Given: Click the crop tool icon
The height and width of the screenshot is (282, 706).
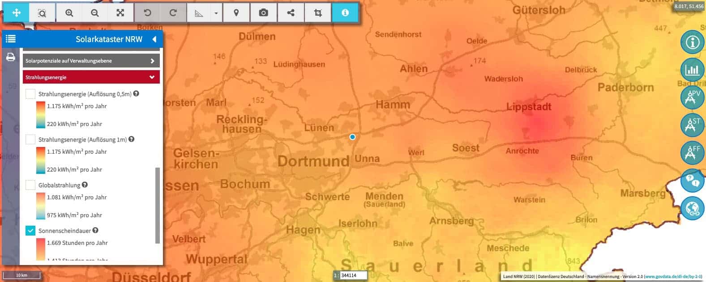Looking at the screenshot, I should pyautogui.click(x=318, y=13).
